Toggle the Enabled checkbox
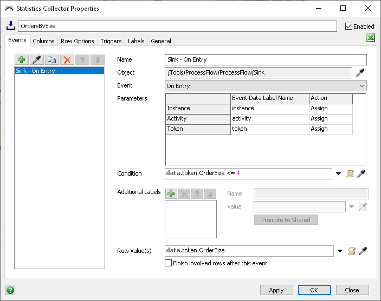 [349, 26]
